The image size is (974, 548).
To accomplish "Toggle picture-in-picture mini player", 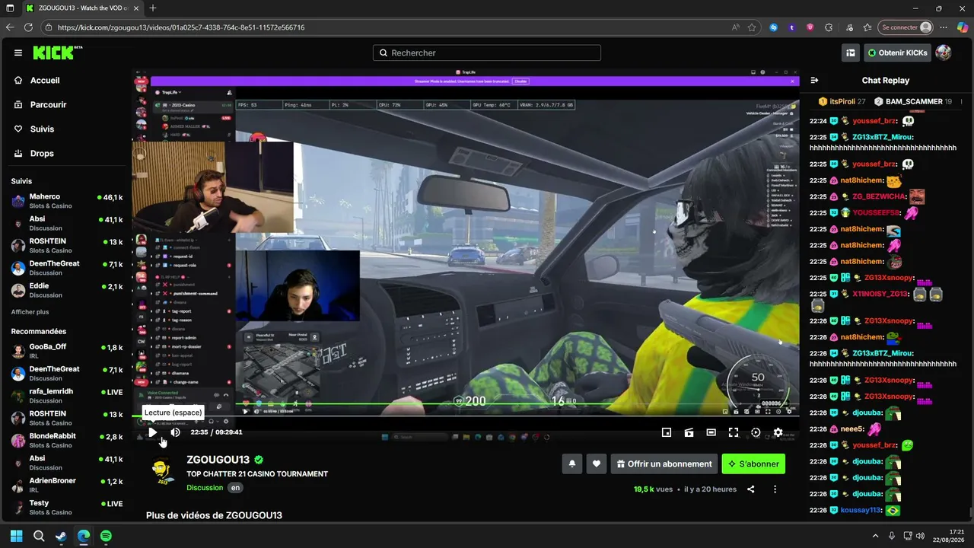I will 667,432.
